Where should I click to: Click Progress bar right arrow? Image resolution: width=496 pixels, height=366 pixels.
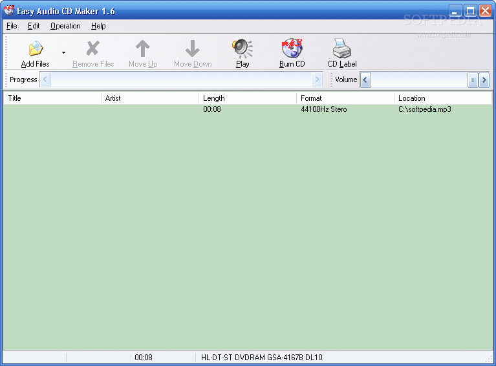[x=317, y=80]
